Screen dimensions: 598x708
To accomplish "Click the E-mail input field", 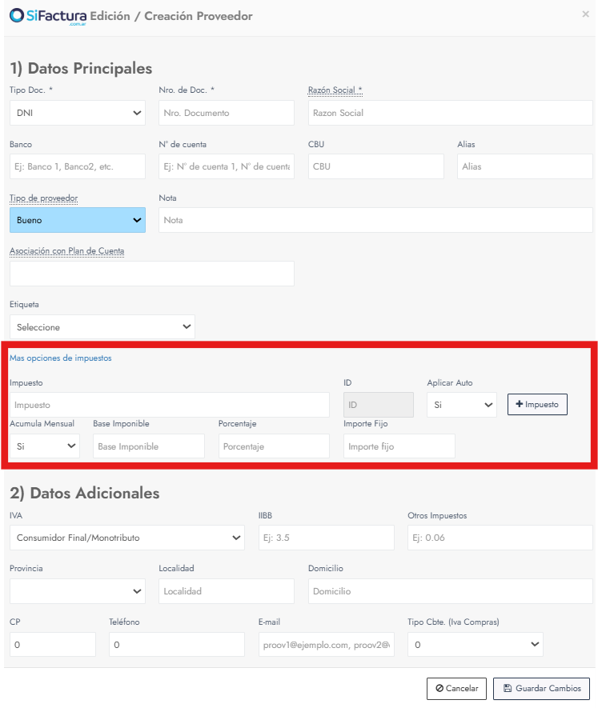I will click(325, 644).
